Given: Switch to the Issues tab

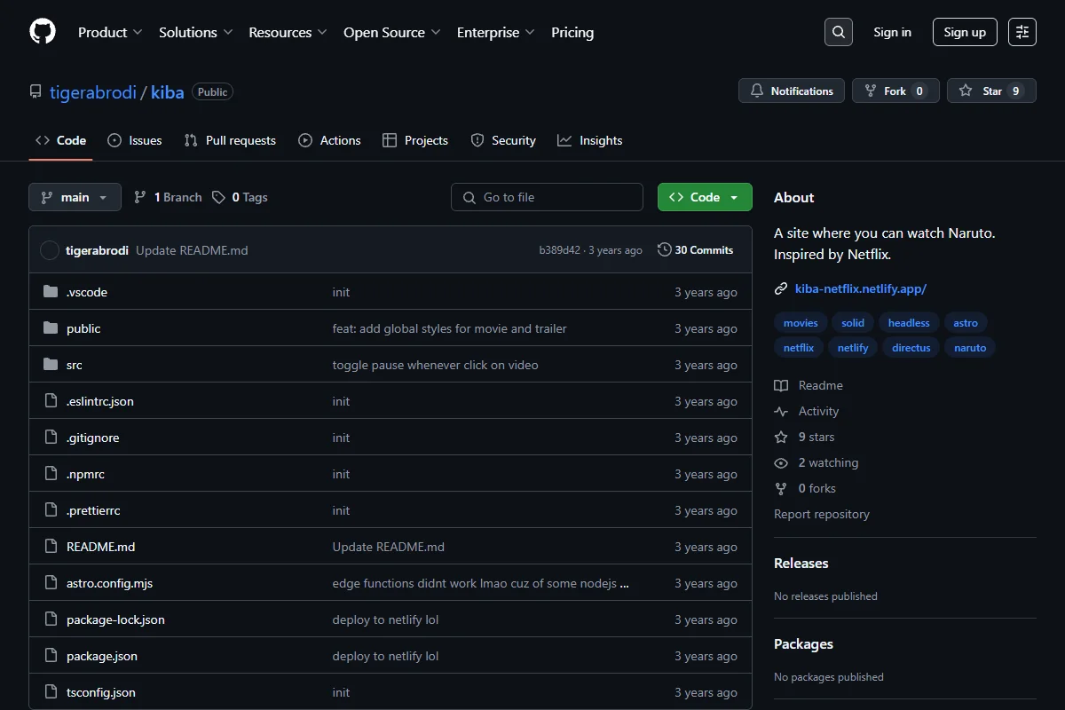Looking at the screenshot, I should 135,140.
